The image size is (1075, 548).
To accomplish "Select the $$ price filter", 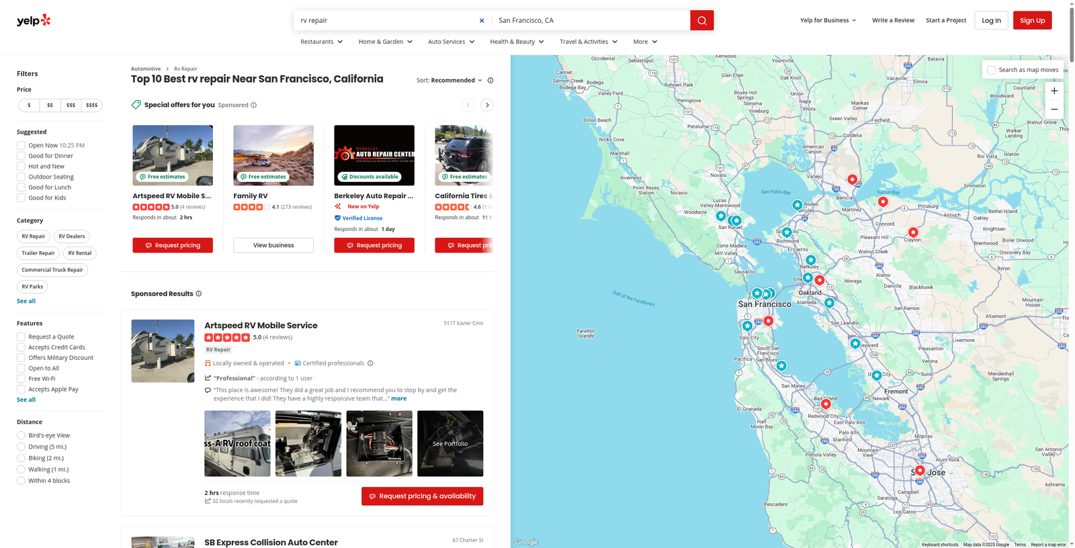I will [x=50, y=105].
